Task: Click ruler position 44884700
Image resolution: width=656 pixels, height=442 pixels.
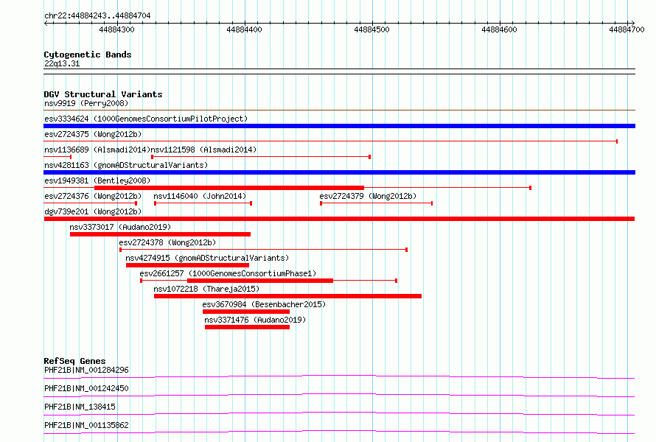Action: click(x=627, y=29)
